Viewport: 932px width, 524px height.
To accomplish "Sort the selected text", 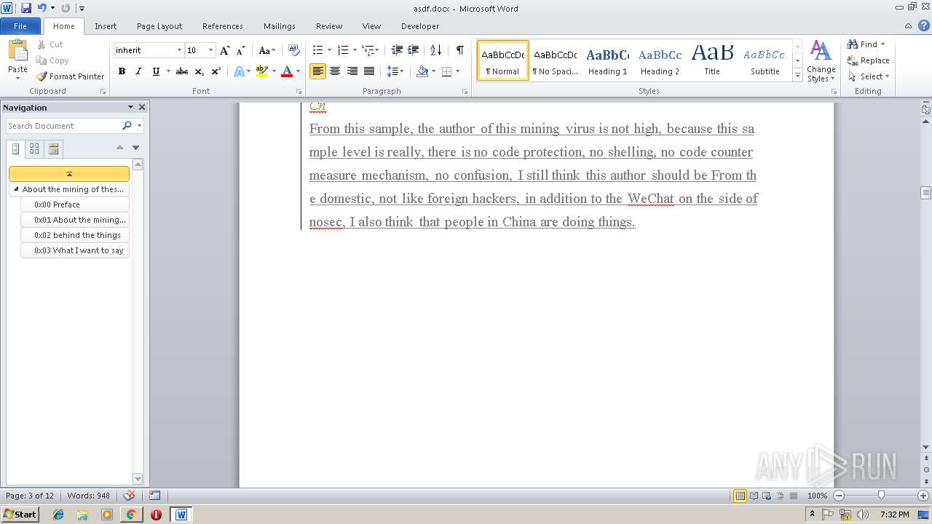I will 435,50.
